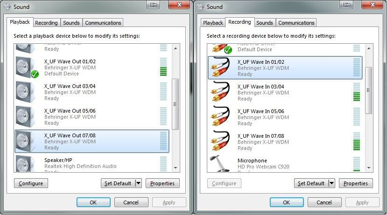Click the 'X_UF Wave Out 03/04' device name

pos(70,86)
